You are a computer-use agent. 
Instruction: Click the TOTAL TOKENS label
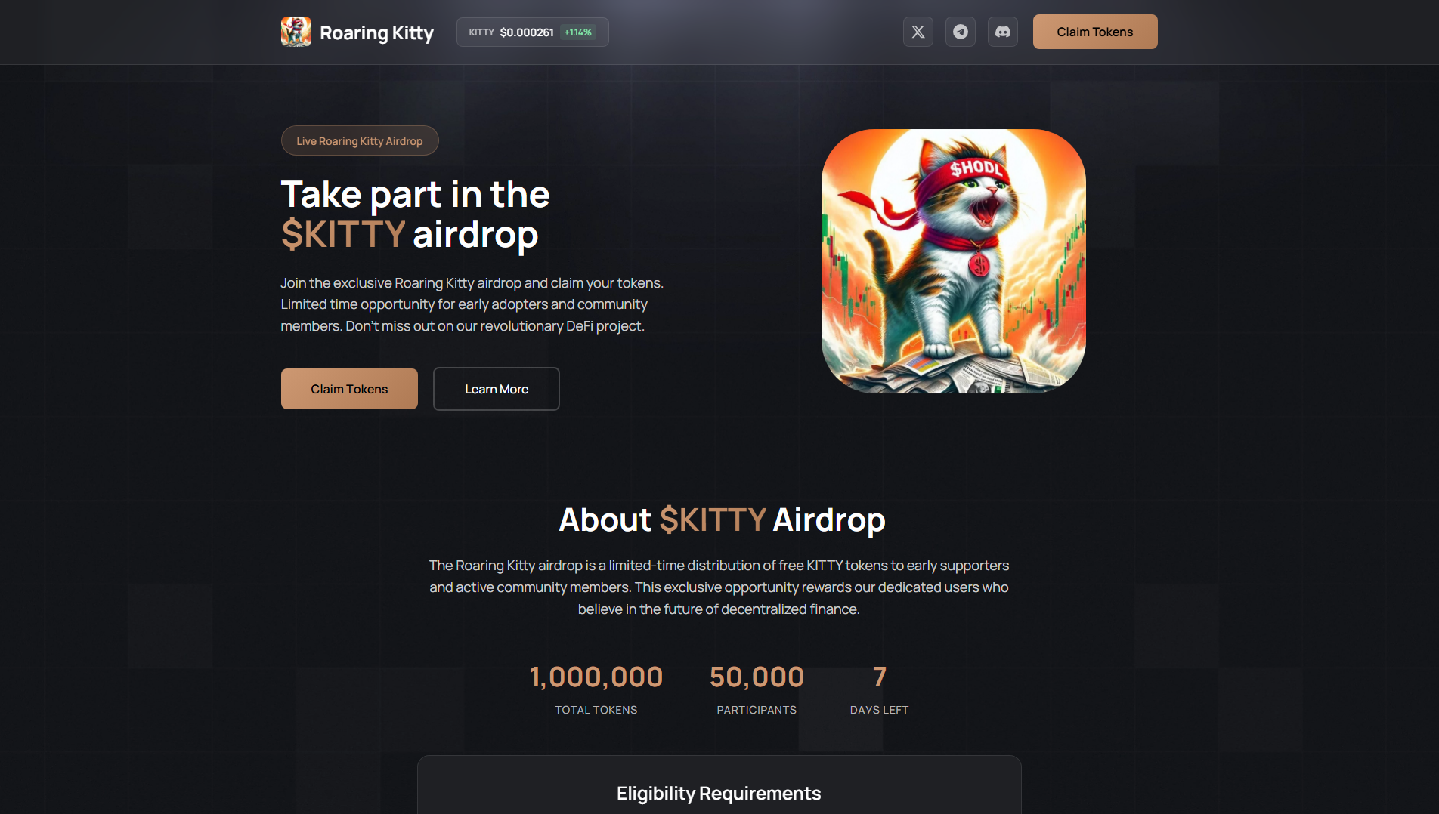coord(596,710)
